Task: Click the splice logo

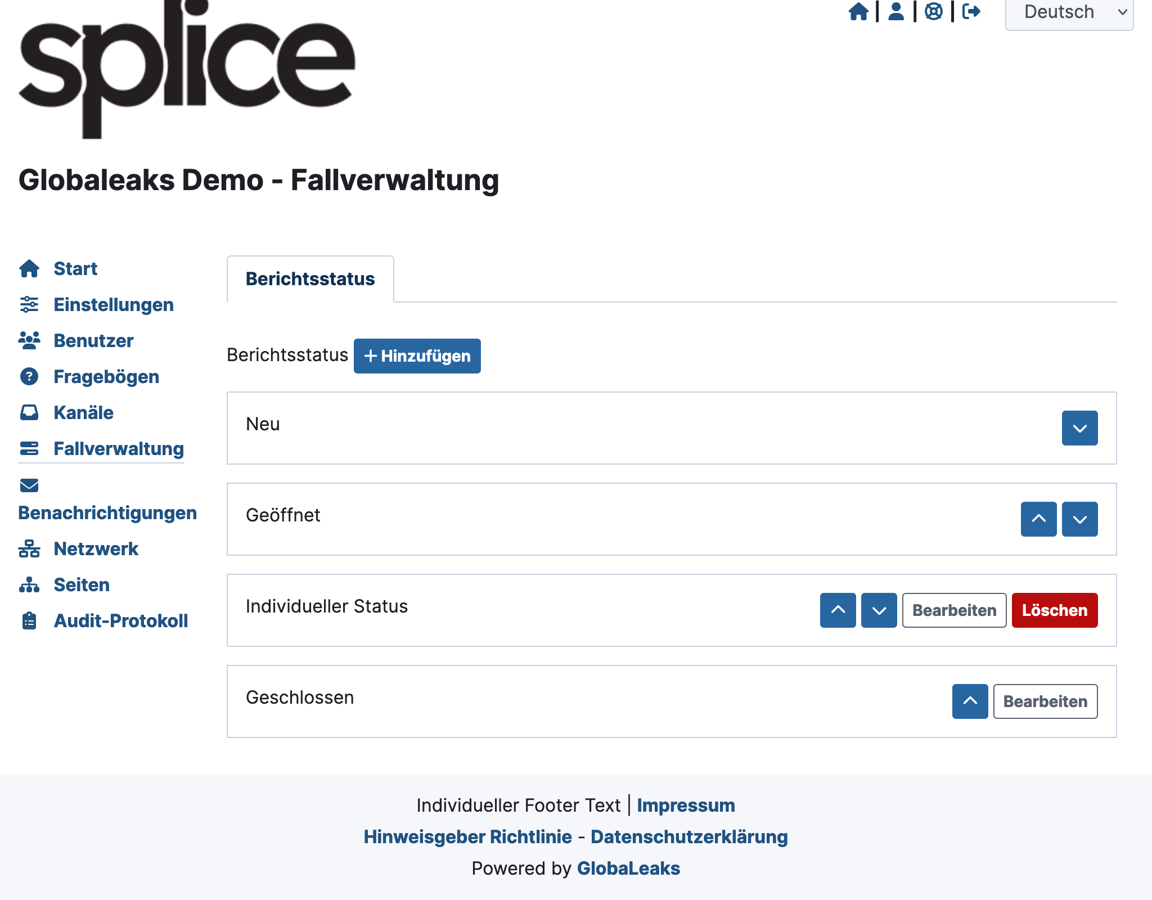Action: 187,69
